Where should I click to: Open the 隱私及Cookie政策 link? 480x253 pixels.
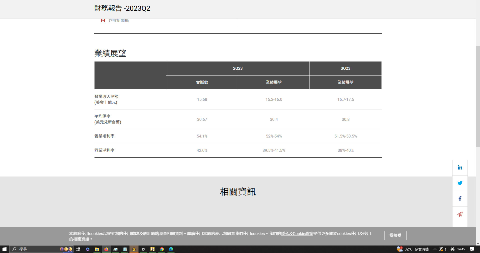click(x=297, y=233)
